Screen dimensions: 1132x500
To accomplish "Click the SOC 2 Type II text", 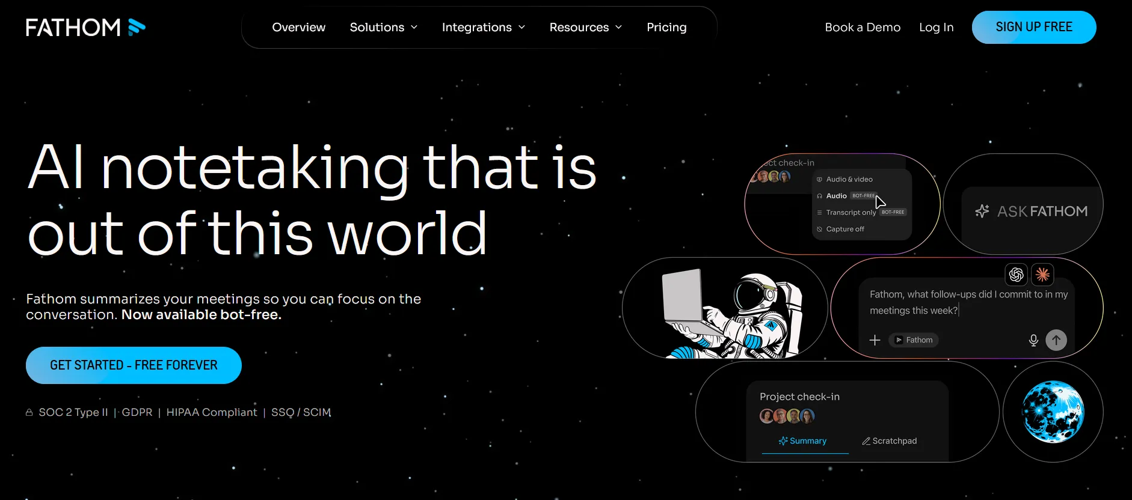I will coord(73,412).
